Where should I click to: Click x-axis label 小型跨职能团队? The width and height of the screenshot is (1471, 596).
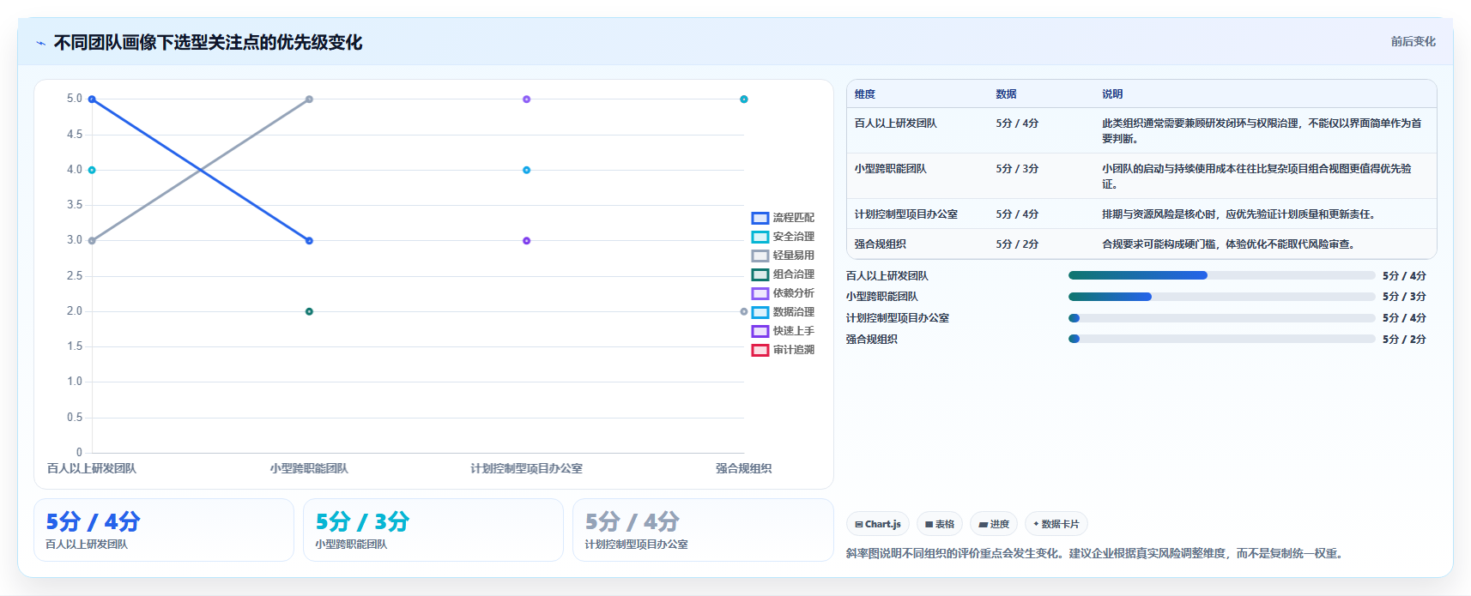[309, 468]
